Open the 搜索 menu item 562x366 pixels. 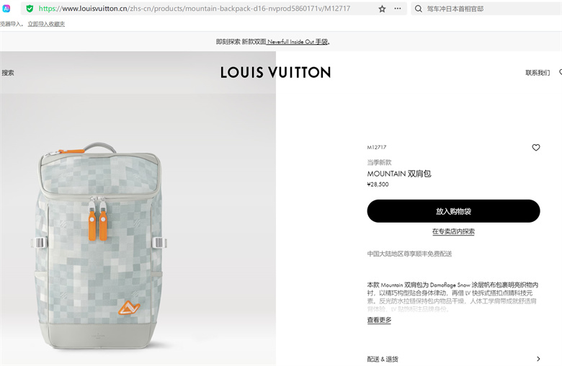pyautogui.click(x=8, y=73)
